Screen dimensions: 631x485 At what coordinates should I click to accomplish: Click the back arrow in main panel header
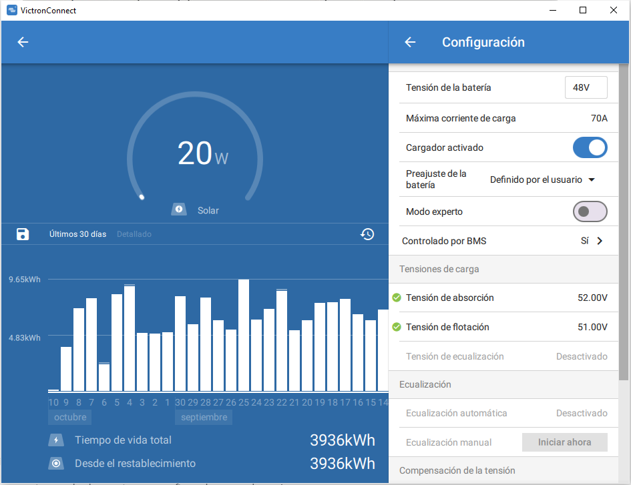point(23,42)
